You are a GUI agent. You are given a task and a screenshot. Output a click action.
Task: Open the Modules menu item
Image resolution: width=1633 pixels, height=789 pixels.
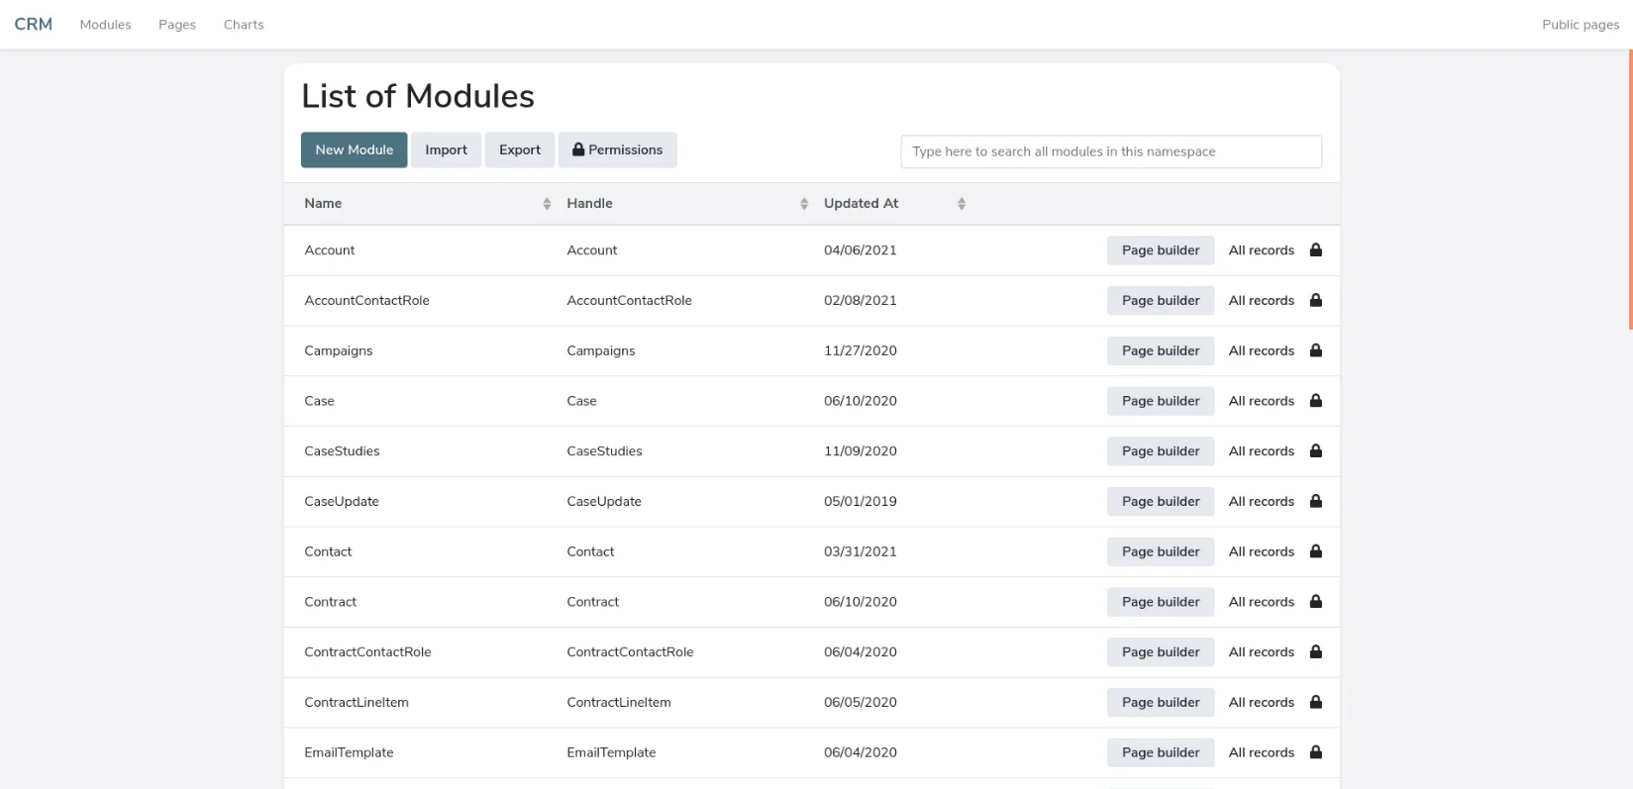tap(105, 25)
